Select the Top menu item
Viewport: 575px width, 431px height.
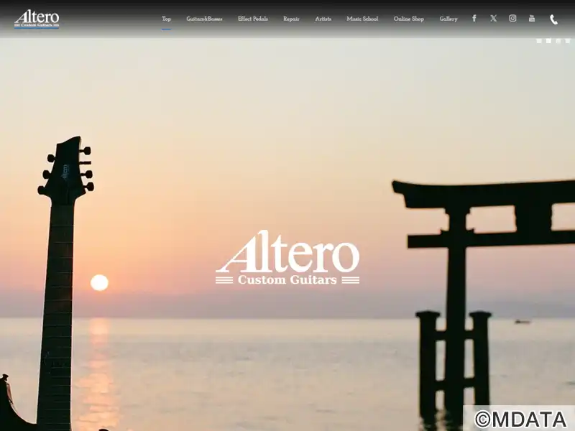tap(166, 19)
